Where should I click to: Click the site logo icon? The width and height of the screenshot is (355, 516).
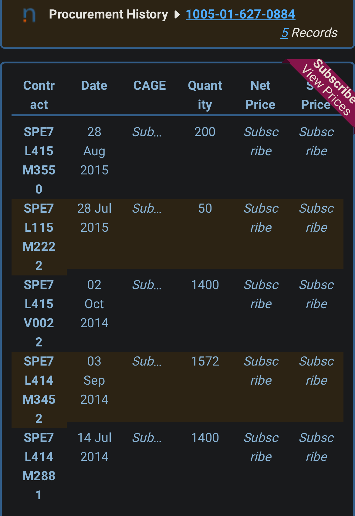29,15
